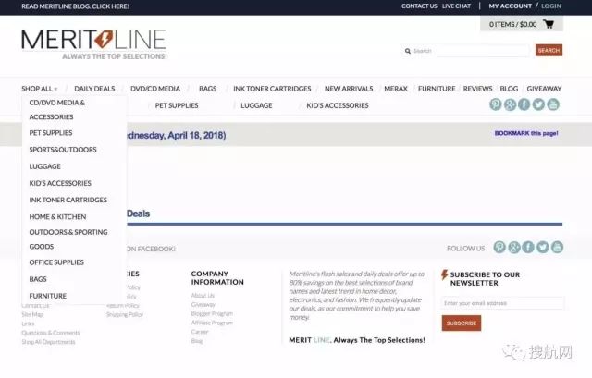Open Twitter icon in navigation bar
The height and width of the screenshot is (378, 592).
538,104
